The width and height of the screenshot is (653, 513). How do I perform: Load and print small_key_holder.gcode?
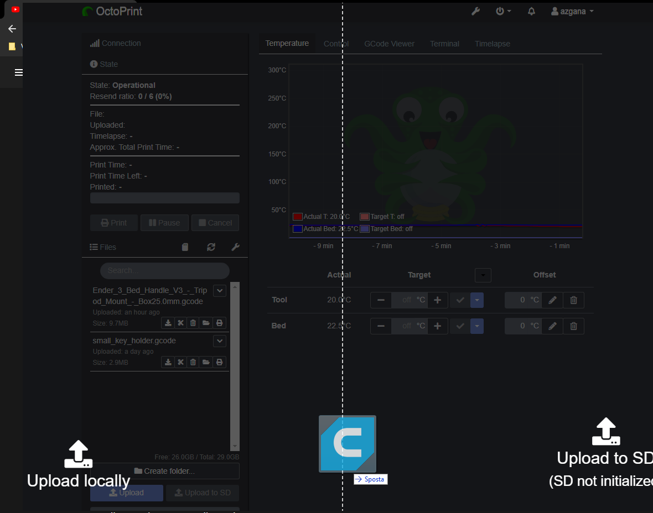pos(220,362)
